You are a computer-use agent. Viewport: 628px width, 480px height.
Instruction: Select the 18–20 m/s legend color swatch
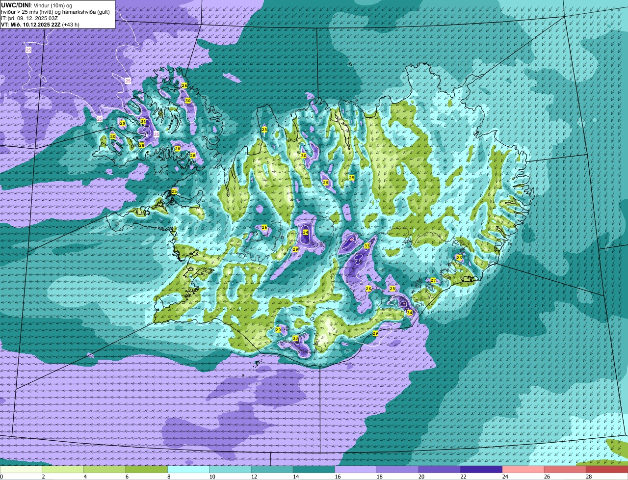point(398,470)
